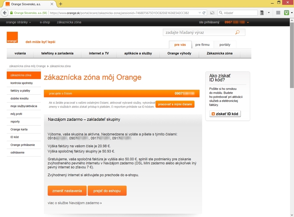This screenshot has width=294, height=217.
Task: Switch to the pre firmu tab
Action: (202, 45)
